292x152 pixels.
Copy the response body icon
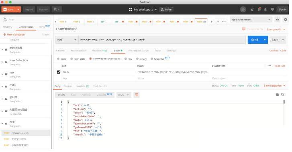[277, 95]
